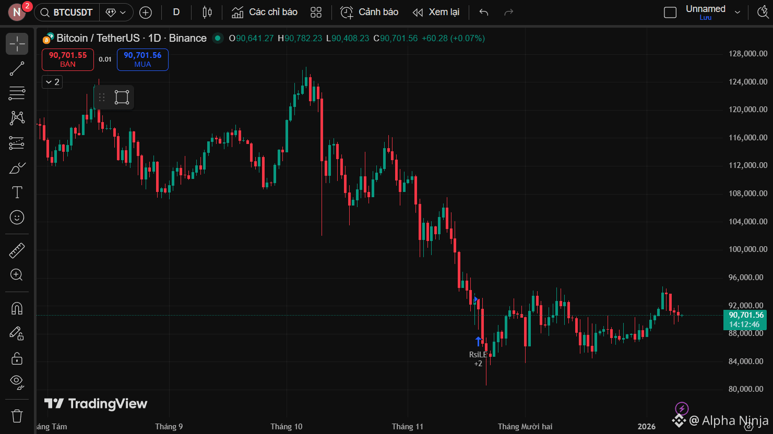The height and width of the screenshot is (434, 773).
Task: Open the Các chỉ báo indicators menu
Action: point(265,13)
